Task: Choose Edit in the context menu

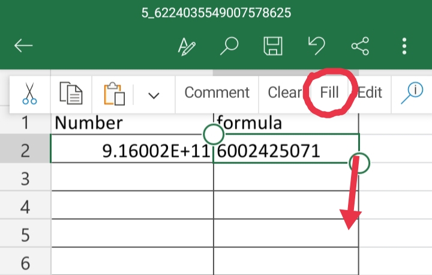Action: pos(370,92)
